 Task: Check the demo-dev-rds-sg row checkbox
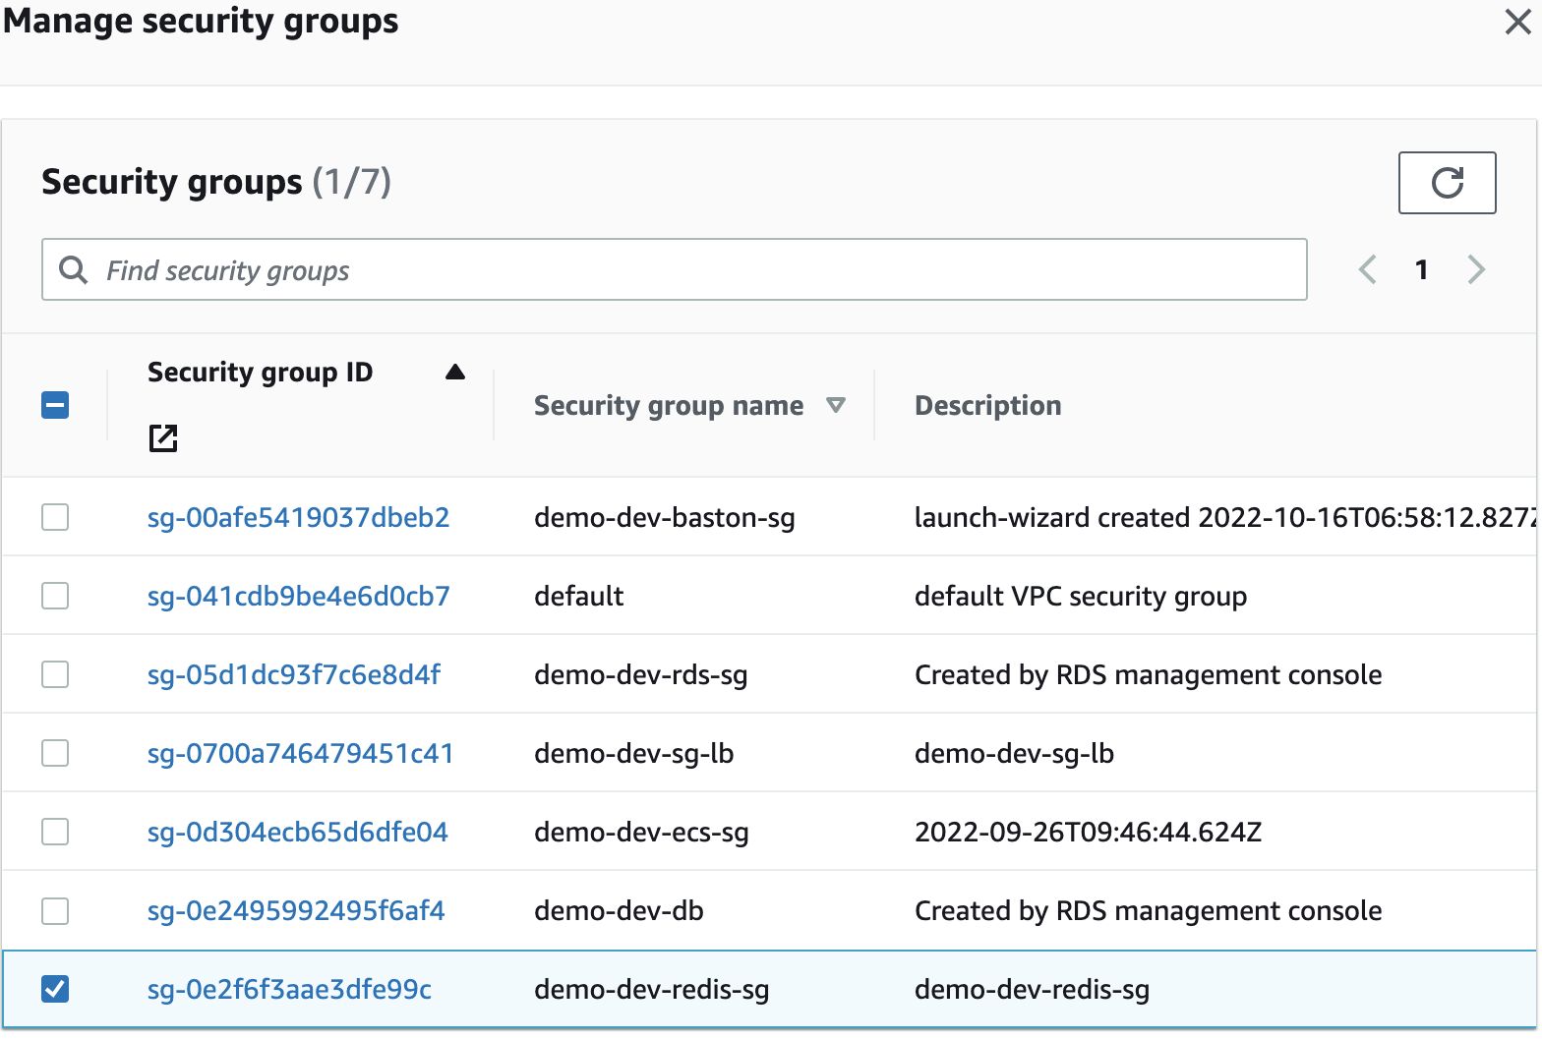(55, 674)
